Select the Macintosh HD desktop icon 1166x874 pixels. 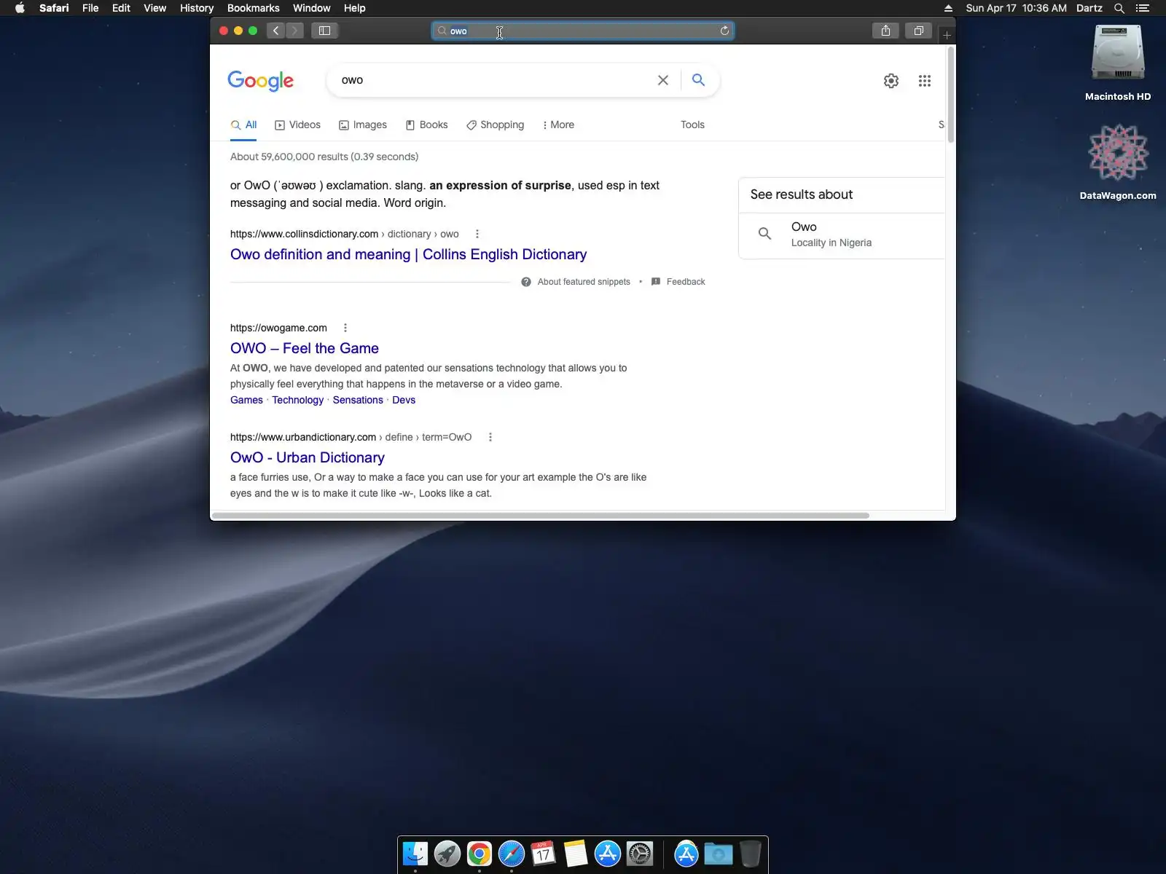[1118, 63]
